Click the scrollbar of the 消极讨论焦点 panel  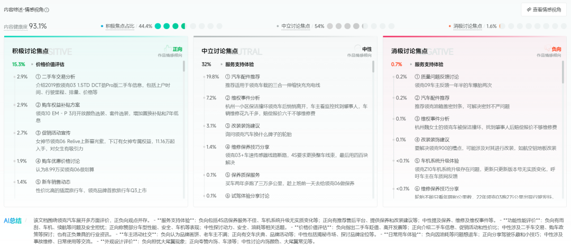[563, 72]
